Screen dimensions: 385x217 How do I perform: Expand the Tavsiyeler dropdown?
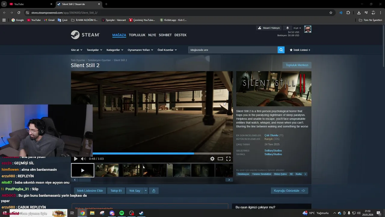[94, 50]
